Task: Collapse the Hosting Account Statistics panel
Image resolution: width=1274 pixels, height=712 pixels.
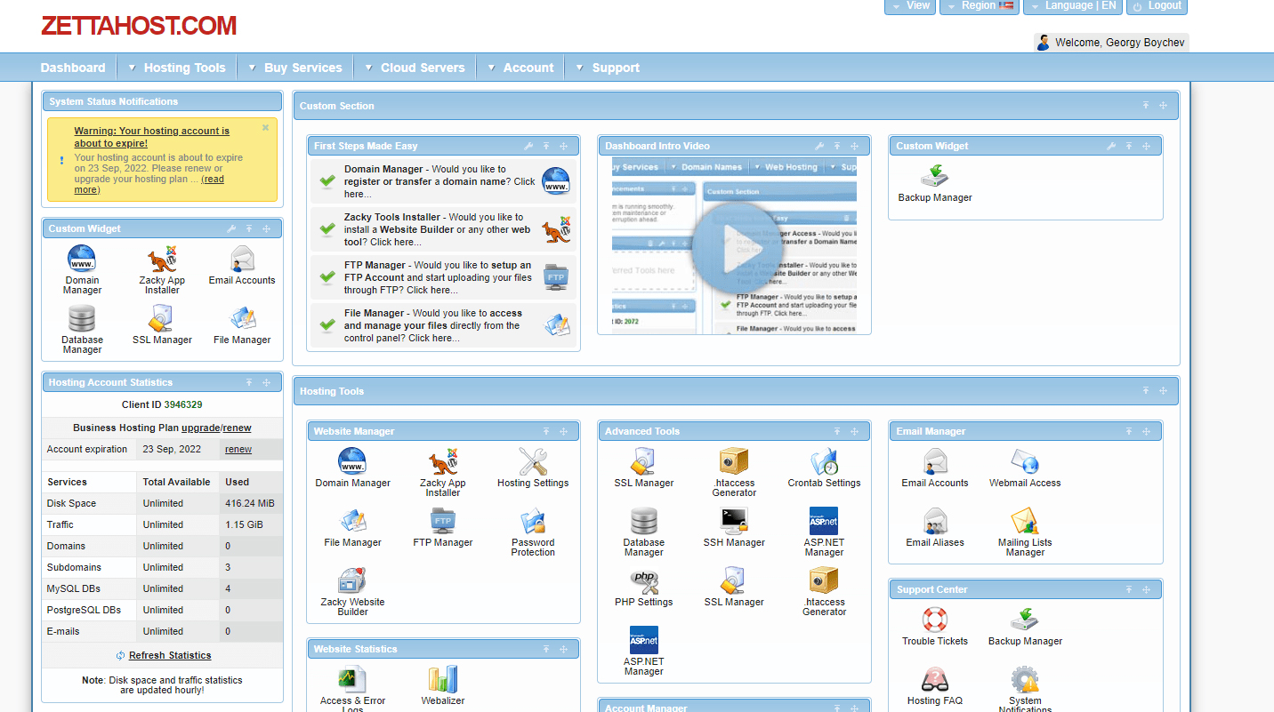Action: (x=249, y=382)
